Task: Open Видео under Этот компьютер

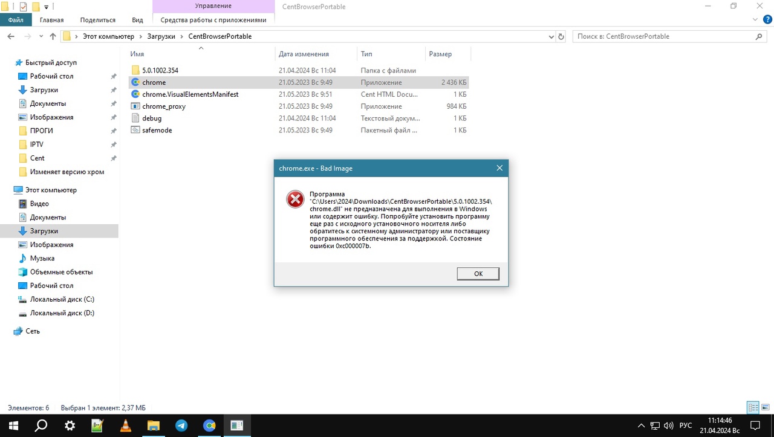Action: (39, 204)
